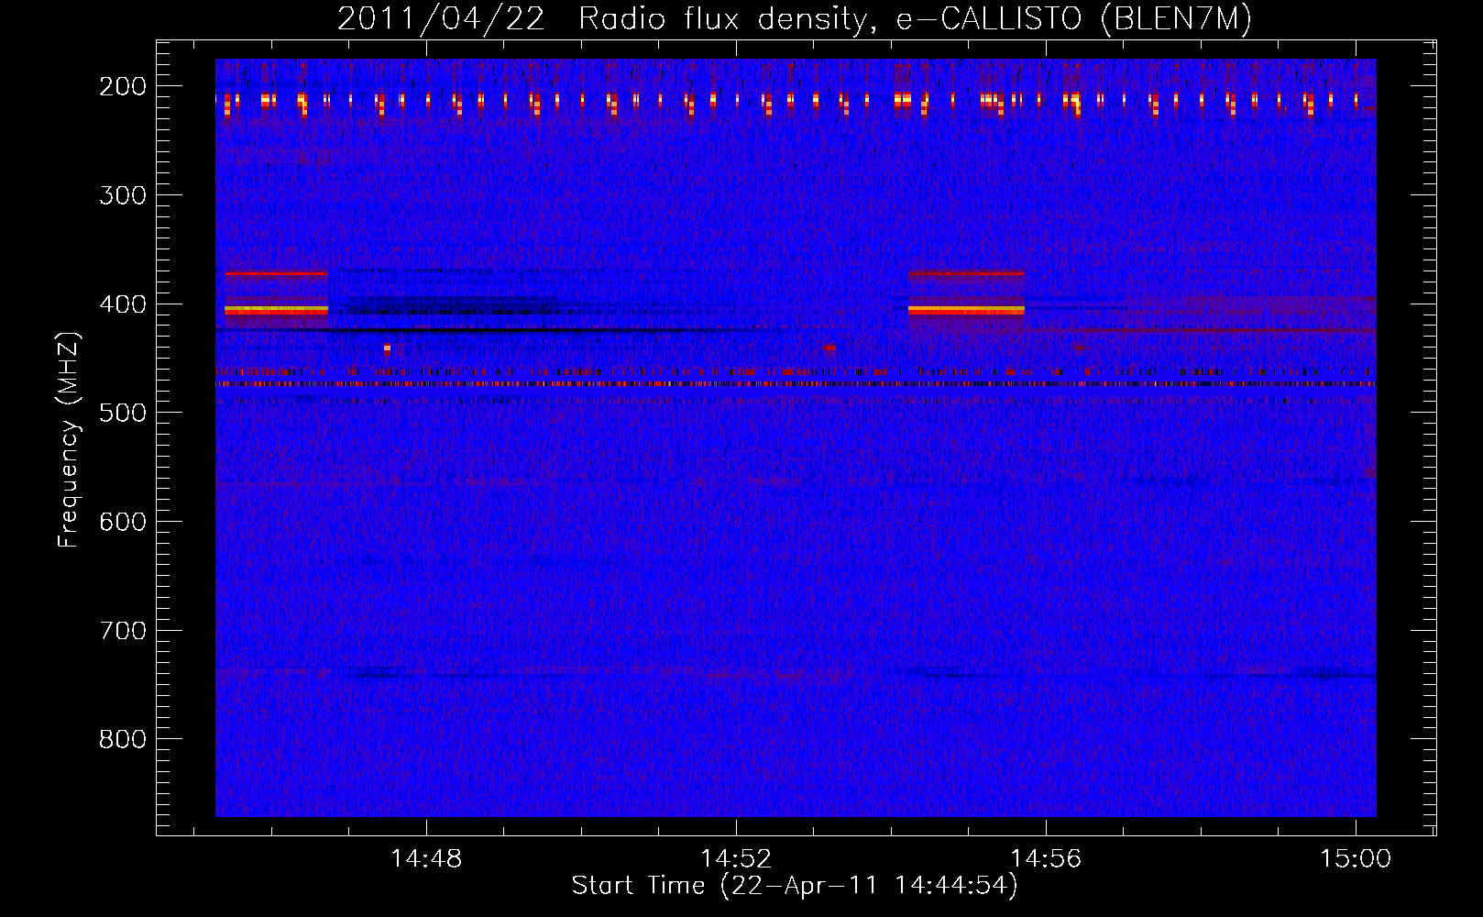1483x917 pixels.
Task: Click the 400 frequency tick label
Action: click(123, 304)
